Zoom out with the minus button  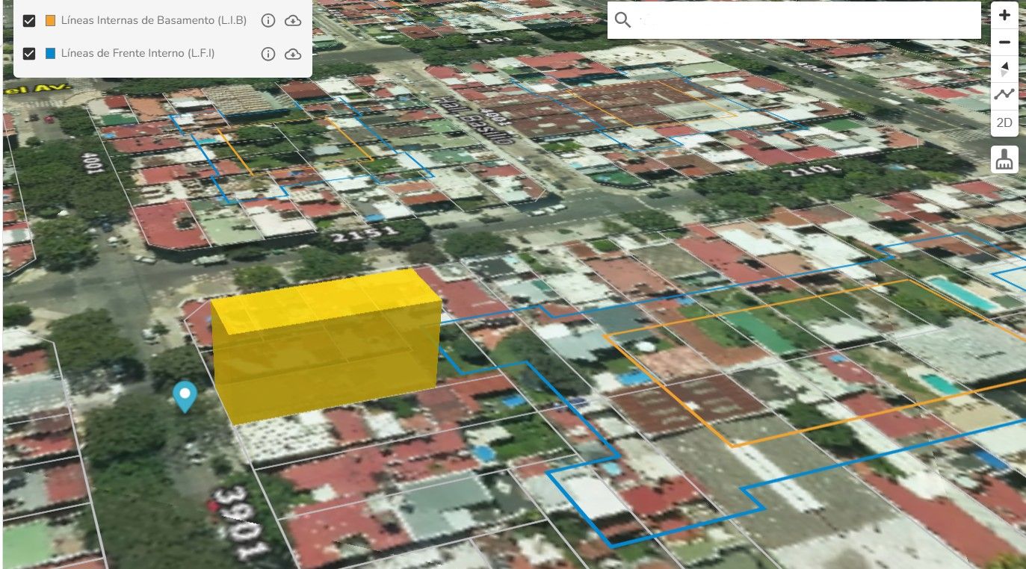point(1004,43)
